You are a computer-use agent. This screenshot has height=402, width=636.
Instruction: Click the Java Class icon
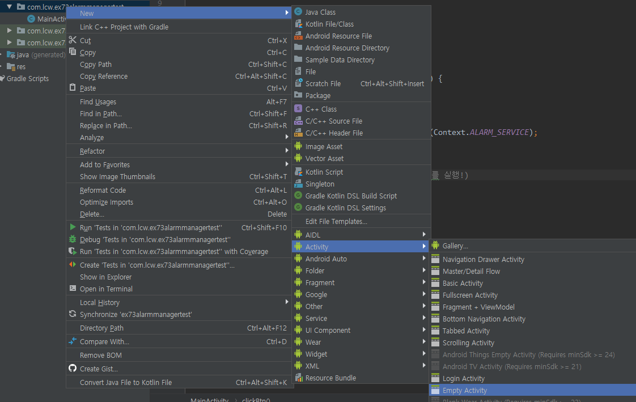(x=298, y=12)
